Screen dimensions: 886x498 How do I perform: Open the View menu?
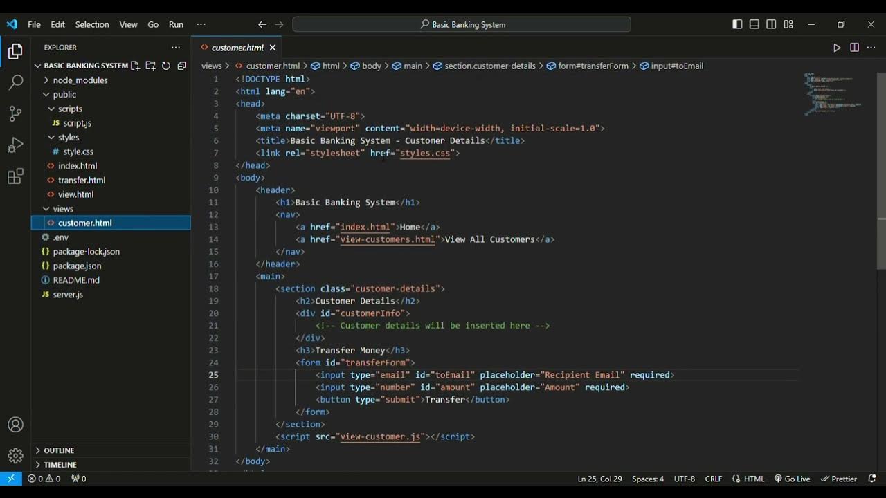tap(128, 24)
